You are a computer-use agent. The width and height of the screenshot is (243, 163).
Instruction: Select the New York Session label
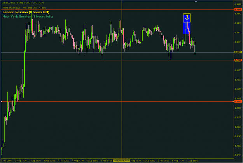(x=28, y=16)
